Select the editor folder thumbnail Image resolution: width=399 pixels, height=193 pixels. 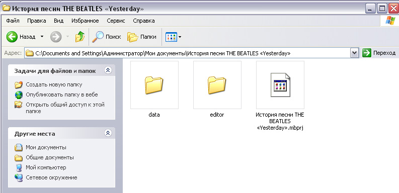pyautogui.click(x=217, y=85)
